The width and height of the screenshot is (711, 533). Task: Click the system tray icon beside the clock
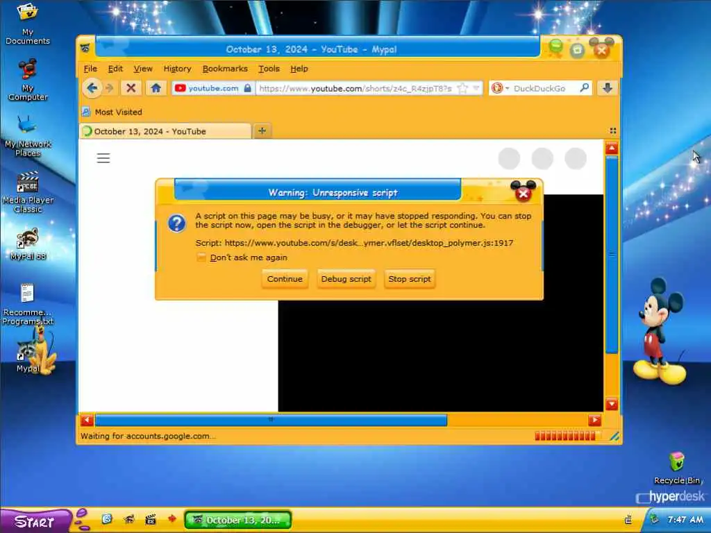tap(655, 519)
